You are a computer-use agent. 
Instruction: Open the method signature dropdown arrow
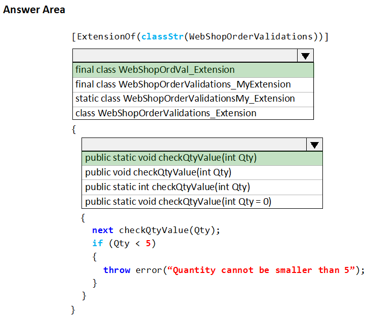[x=314, y=145]
